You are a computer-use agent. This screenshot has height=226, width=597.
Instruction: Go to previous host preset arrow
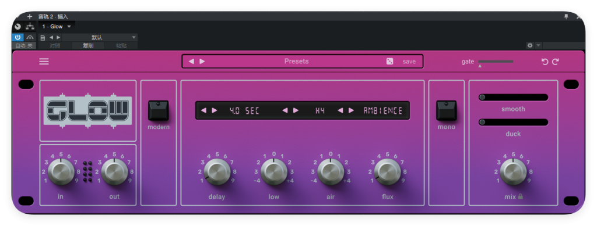pyautogui.click(x=51, y=38)
